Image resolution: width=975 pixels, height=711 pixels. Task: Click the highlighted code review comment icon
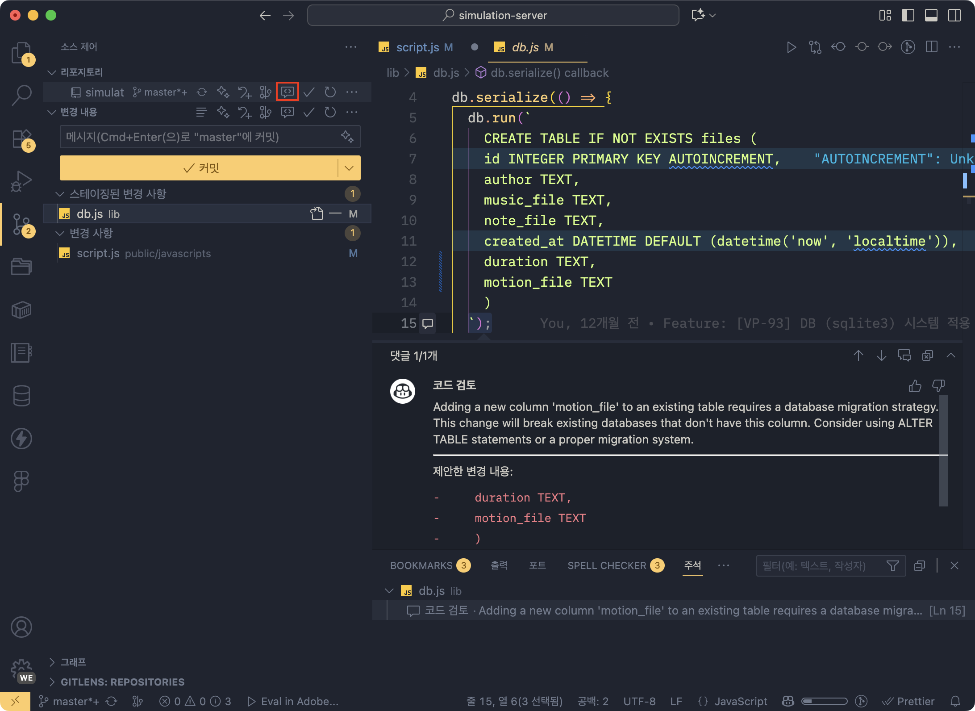point(287,92)
